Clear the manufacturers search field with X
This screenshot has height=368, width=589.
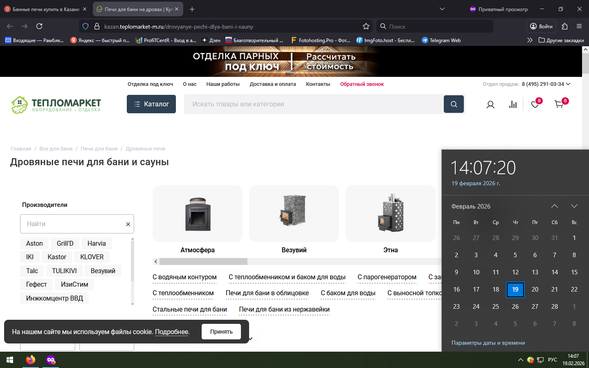(128, 224)
